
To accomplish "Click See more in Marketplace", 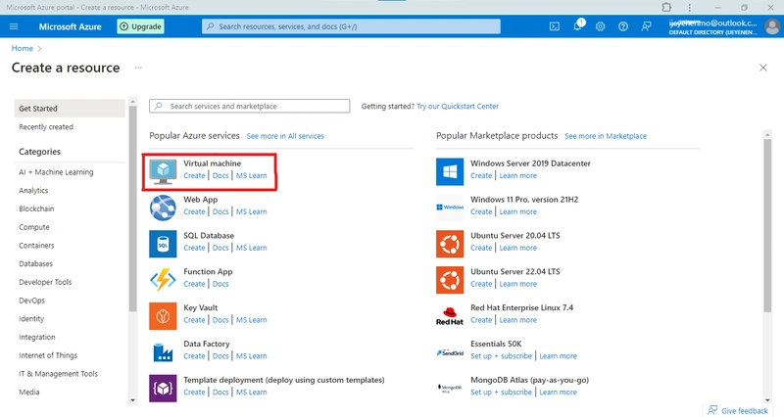I will tap(606, 136).
